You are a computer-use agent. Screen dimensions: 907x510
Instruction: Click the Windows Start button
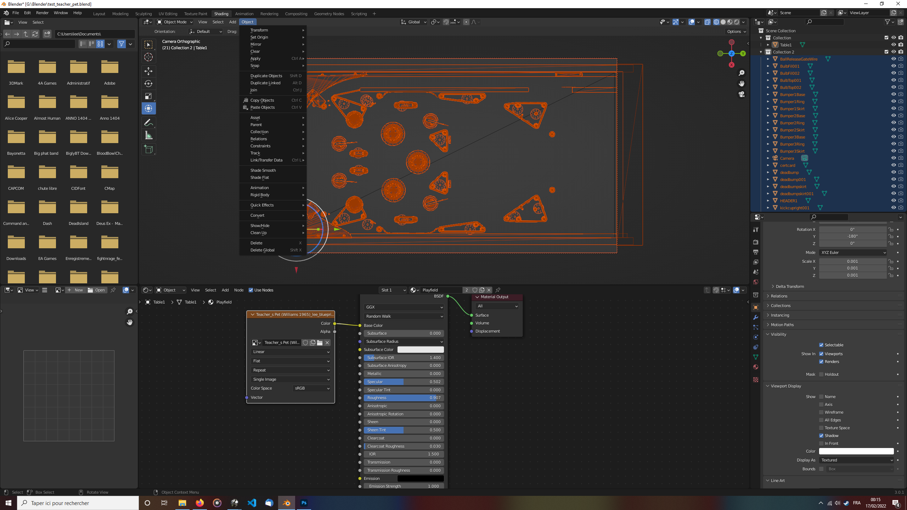(x=9, y=503)
